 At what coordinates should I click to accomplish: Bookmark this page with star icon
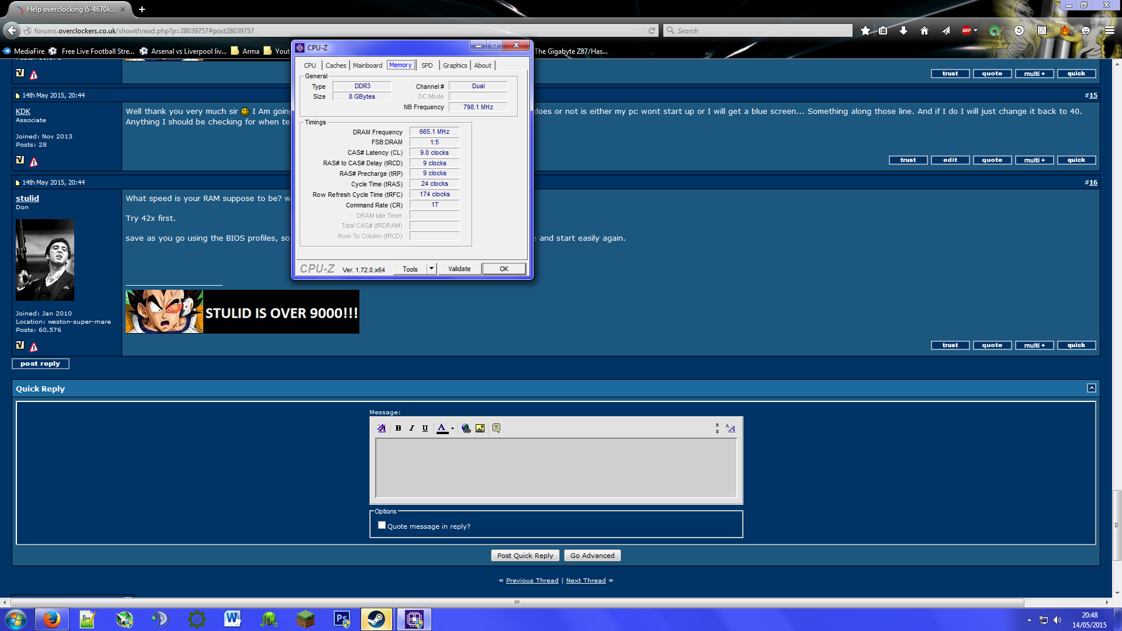865,30
